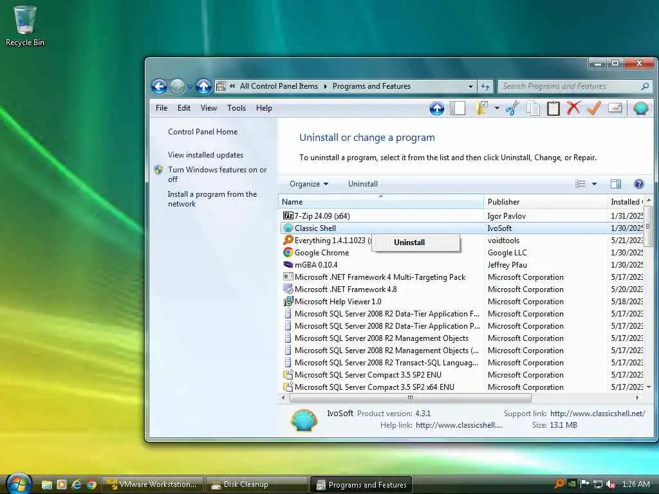This screenshot has width=659, height=494.
Task: Open the Organize dropdown menu
Action: pos(308,184)
